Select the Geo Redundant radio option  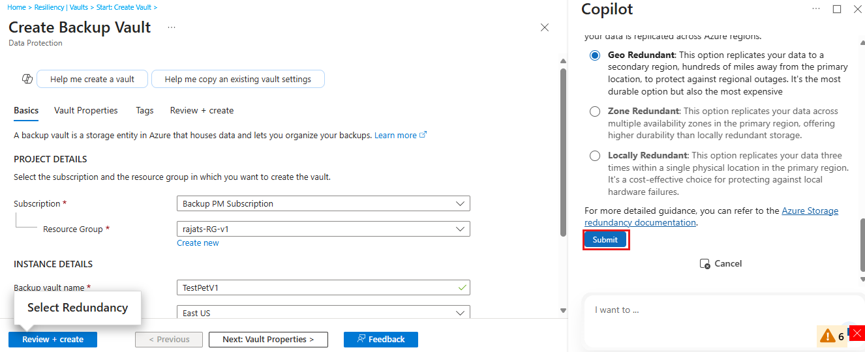point(595,55)
